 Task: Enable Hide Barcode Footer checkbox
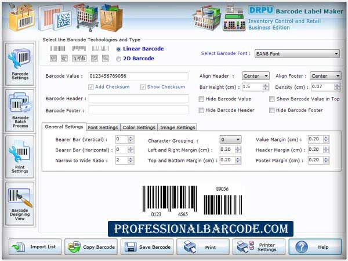[272, 110]
